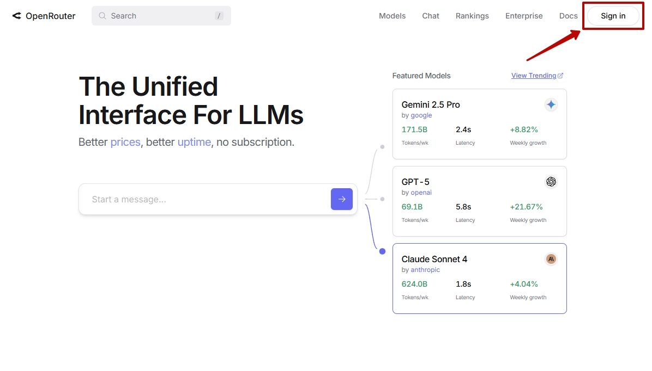652x371 pixels.
Task: Navigate to Enterprise
Action: (x=524, y=16)
